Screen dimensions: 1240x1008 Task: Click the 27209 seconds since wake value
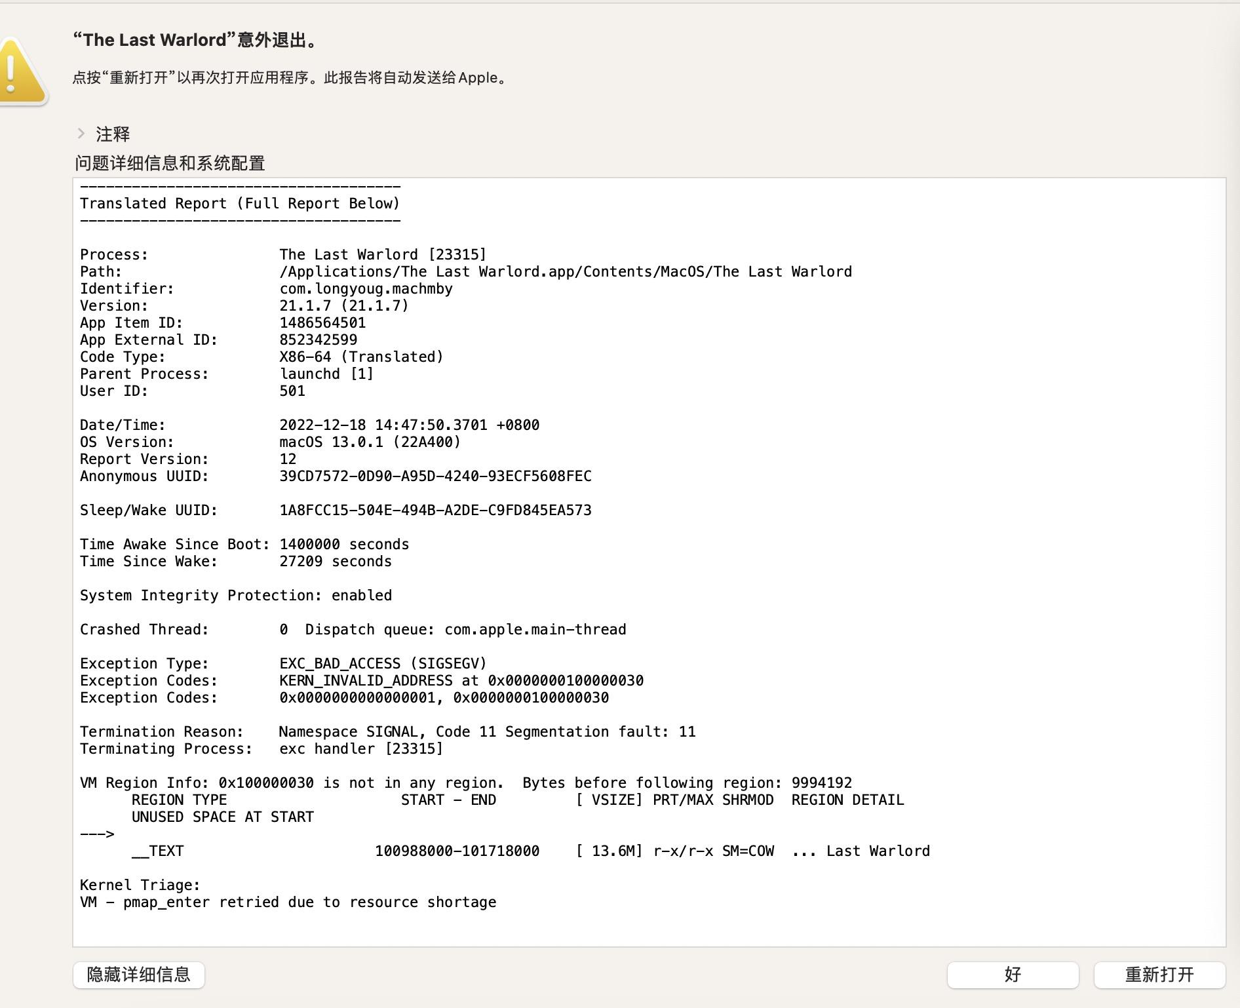click(336, 561)
